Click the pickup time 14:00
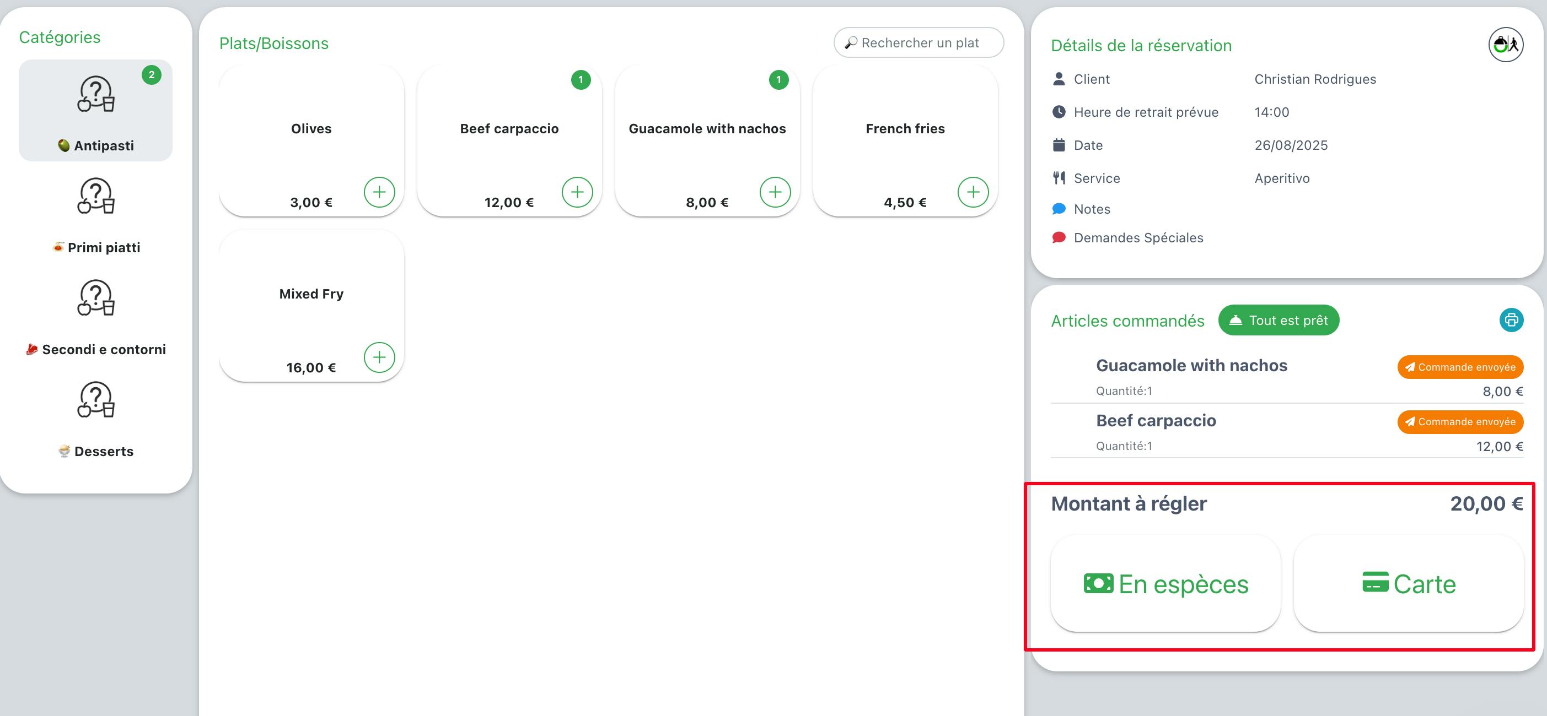This screenshot has width=1547, height=716. [1271, 112]
